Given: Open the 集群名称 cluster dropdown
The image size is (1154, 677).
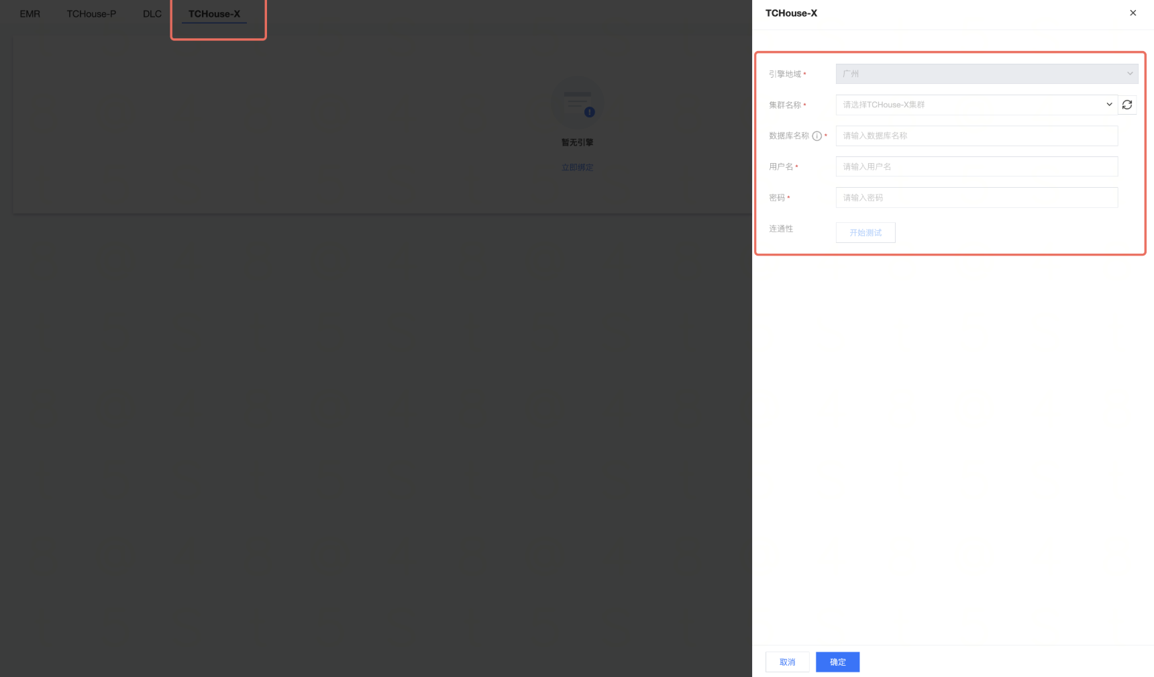Looking at the screenshot, I should (x=976, y=105).
